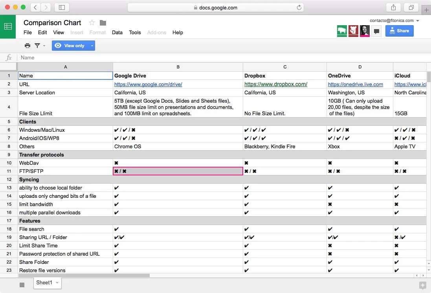Image resolution: width=431 pixels, height=293 pixels.
Task: Click the blue Share button
Action: pos(399,31)
